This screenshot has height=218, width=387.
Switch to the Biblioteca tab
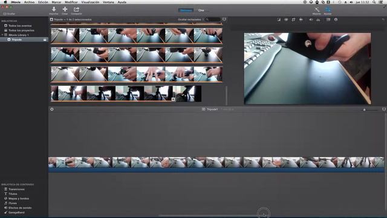(186, 10)
